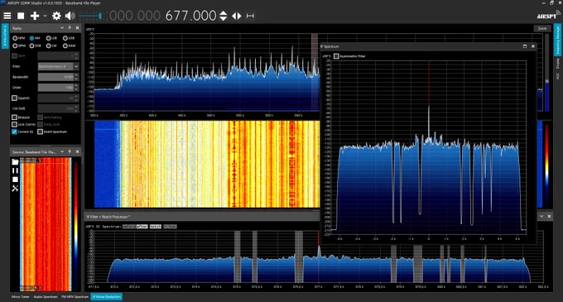Close the IF Filter + Notch Processor panel

point(549,216)
